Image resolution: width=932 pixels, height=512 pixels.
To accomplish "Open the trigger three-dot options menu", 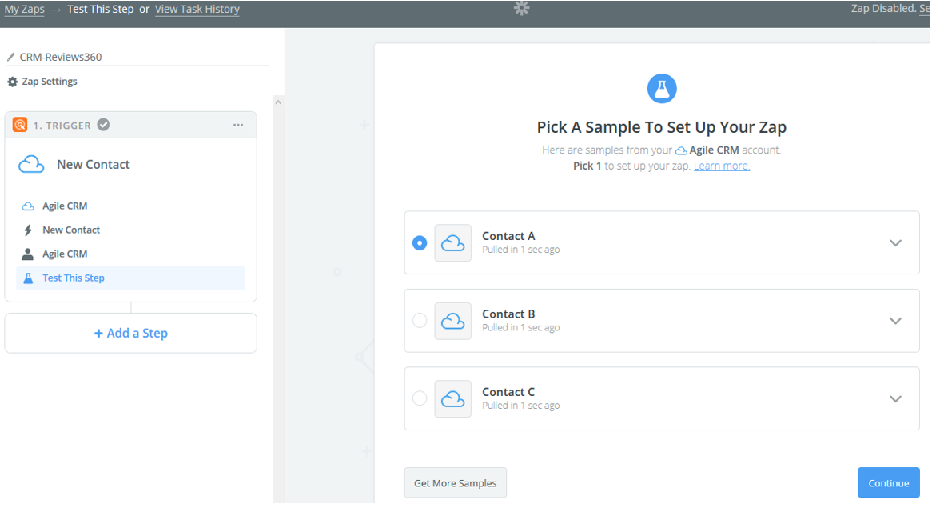I will (238, 125).
